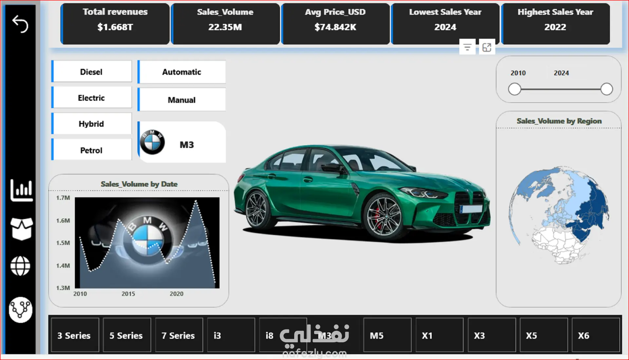Click the 2024 year slider handle

tap(606, 89)
